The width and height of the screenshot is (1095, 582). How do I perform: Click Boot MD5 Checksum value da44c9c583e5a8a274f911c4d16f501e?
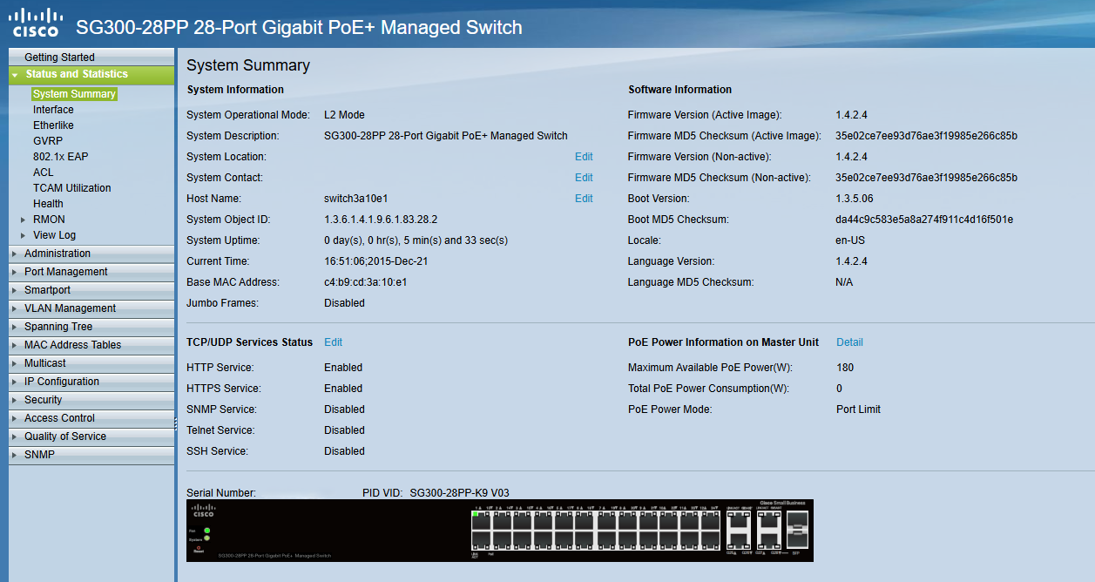click(924, 220)
